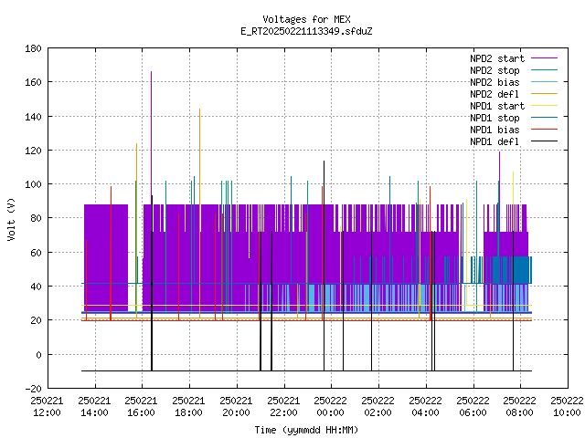Click the x-axis tick label 250221 12:00
The image size is (585, 438).
point(47,407)
